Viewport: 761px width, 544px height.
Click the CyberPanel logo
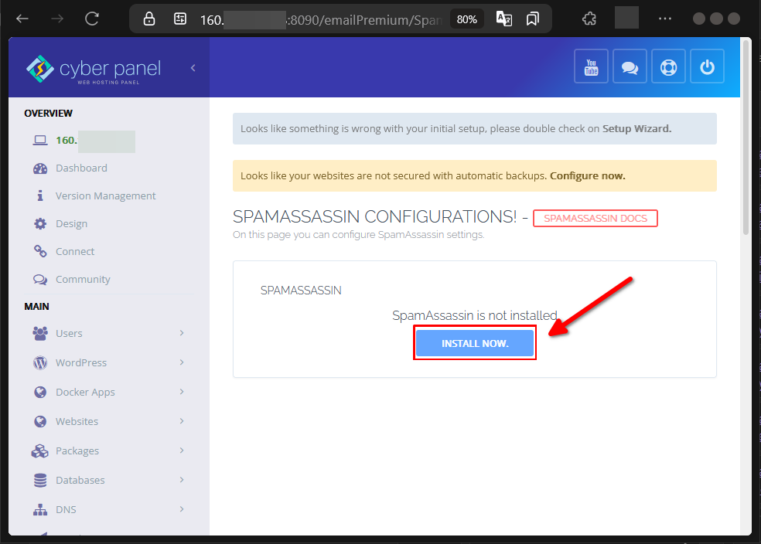[x=93, y=70]
